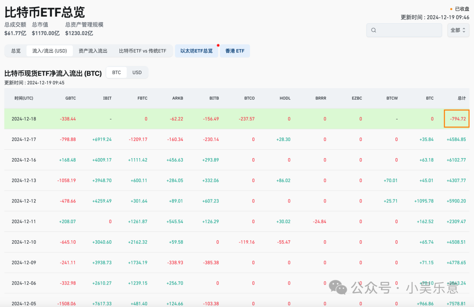Click the 时间(UTC) column header
474x307 pixels.
(x=24, y=98)
